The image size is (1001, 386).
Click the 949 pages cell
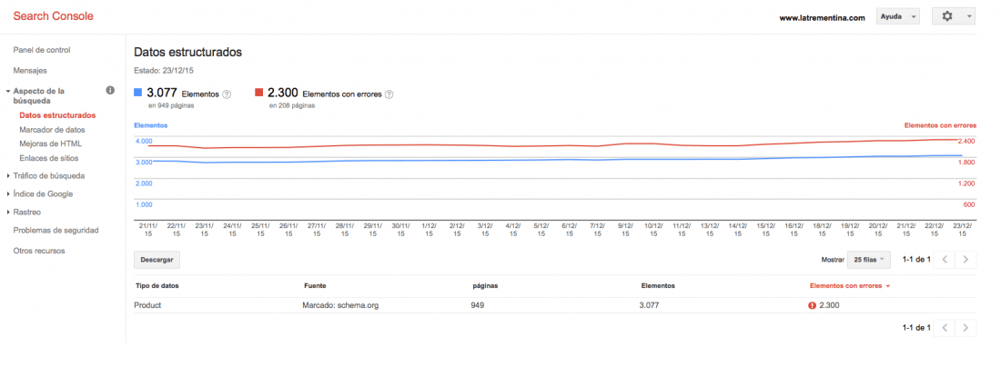pyautogui.click(x=477, y=305)
